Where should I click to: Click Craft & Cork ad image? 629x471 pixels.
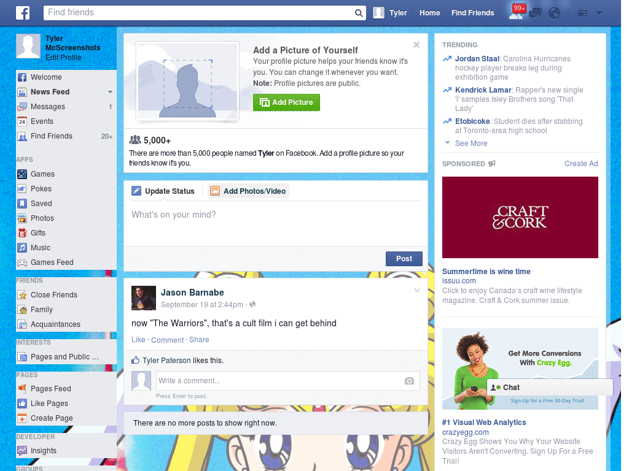520,217
